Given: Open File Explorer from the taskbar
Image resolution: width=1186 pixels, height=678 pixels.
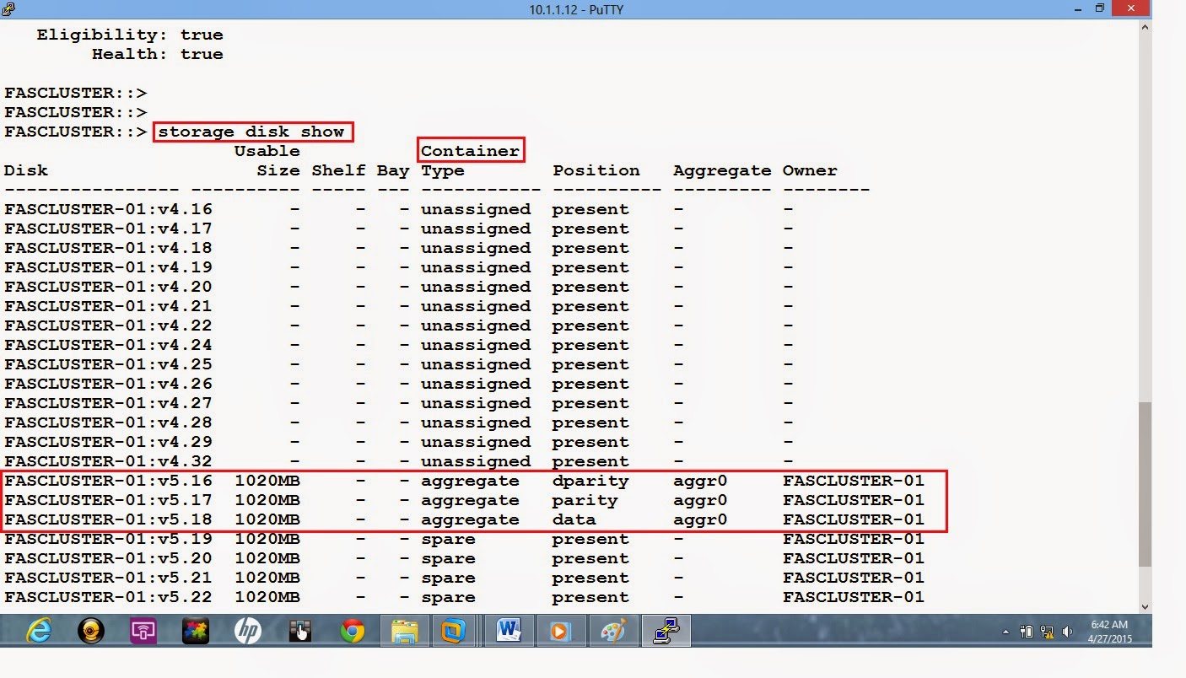Looking at the screenshot, I should (403, 630).
